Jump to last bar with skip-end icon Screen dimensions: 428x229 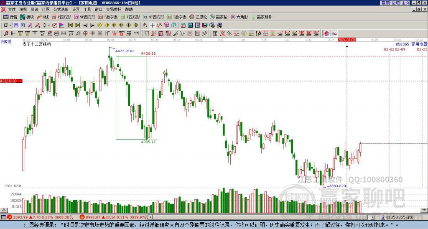[78, 25]
